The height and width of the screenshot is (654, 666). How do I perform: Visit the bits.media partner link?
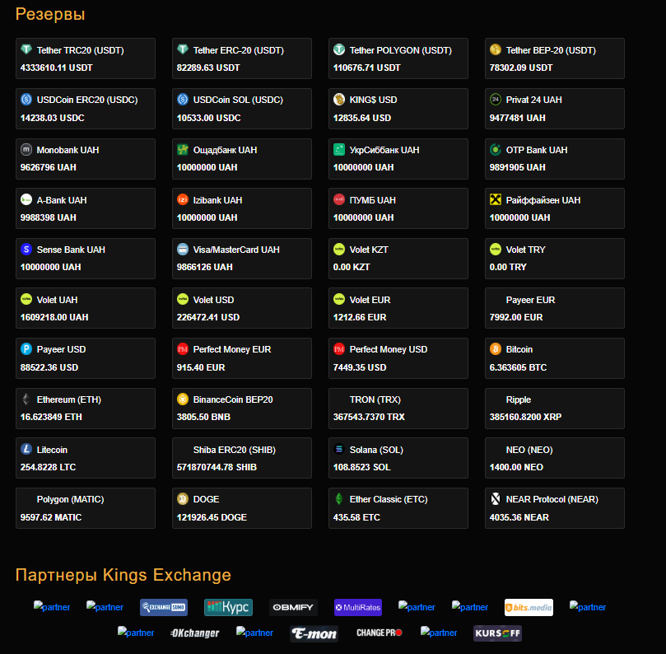[529, 607]
